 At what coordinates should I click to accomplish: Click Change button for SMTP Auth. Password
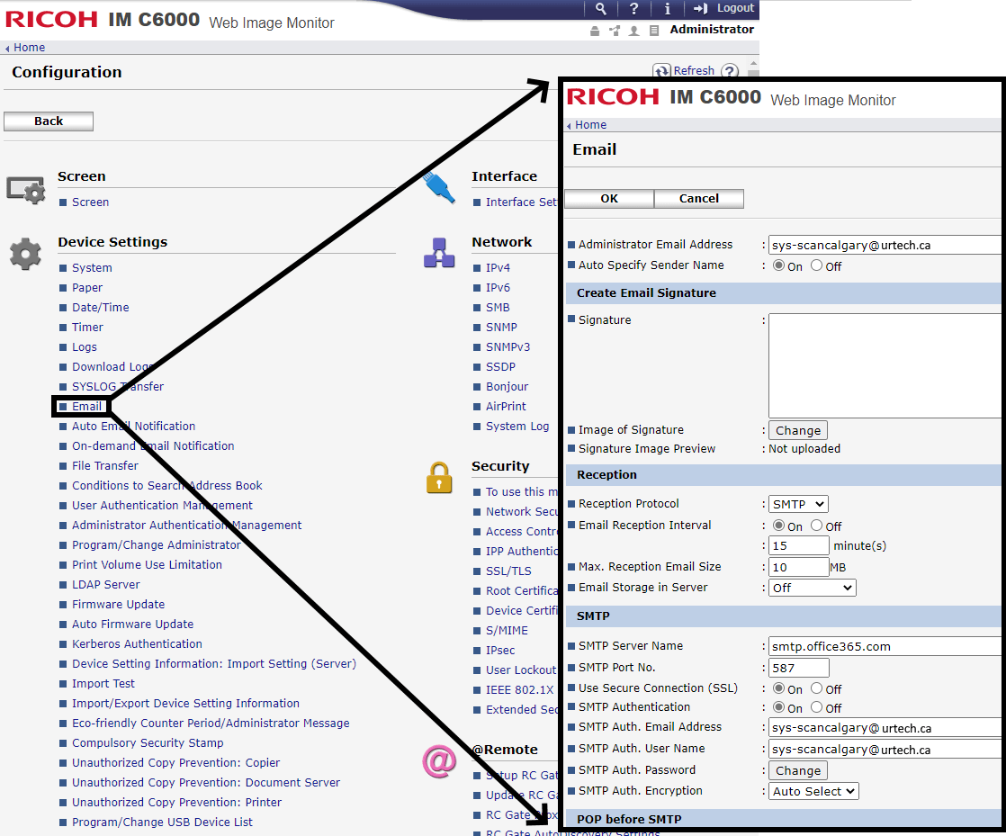pyautogui.click(x=797, y=770)
